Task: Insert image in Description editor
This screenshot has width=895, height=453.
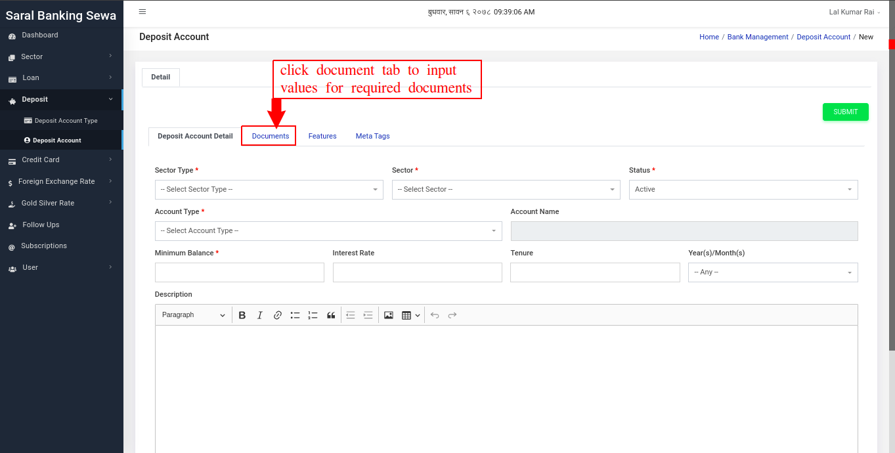Action: [389, 315]
